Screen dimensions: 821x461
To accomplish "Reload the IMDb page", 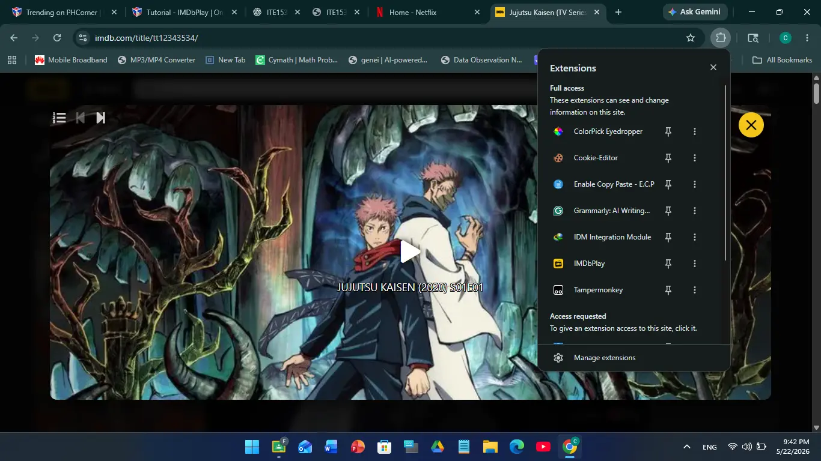I will click(x=57, y=38).
